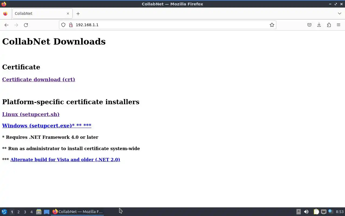The image size is (345, 216).
Task: Open the Save to Pocket button
Action: [309, 25]
